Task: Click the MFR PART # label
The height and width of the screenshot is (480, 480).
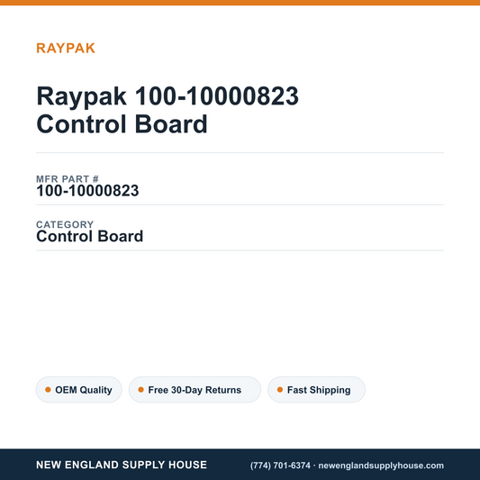Action: [68, 179]
